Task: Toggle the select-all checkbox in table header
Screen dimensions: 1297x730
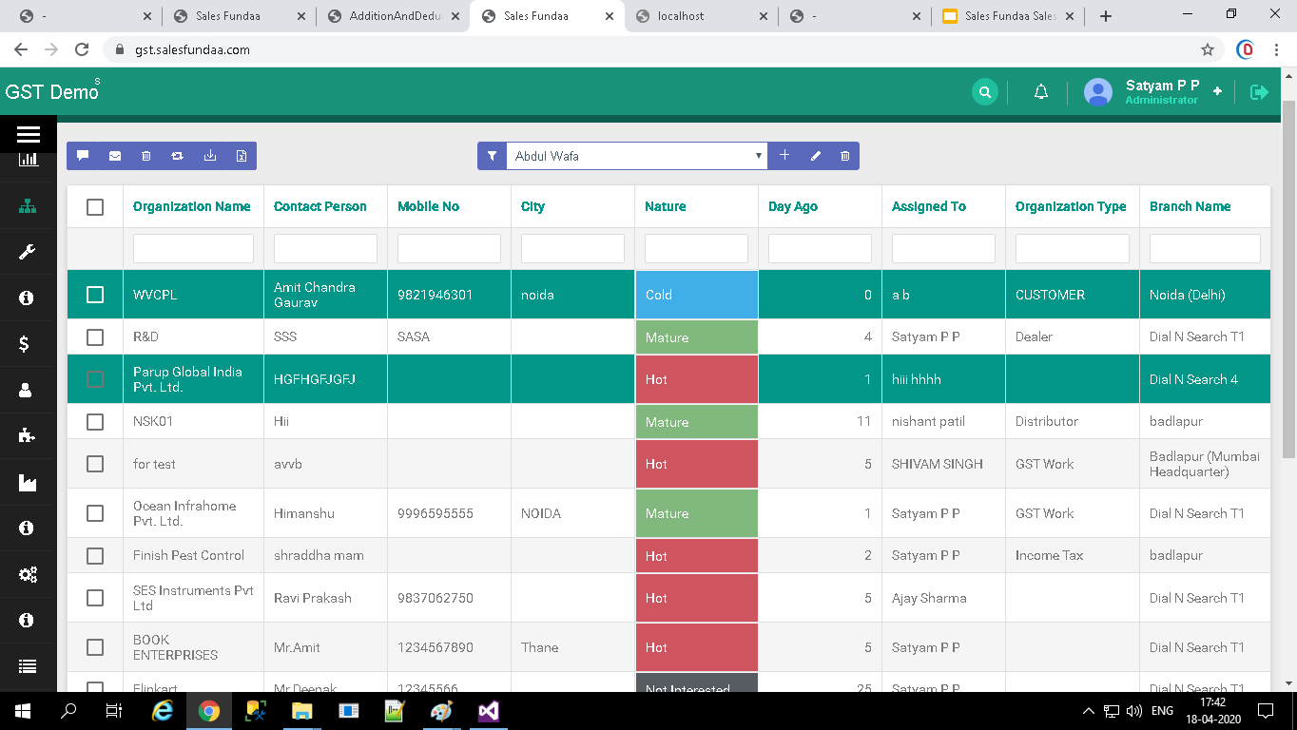Action: coord(95,207)
